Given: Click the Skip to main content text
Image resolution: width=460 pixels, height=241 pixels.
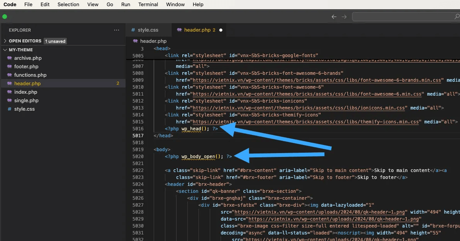Looking at the screenshot, I should click(x=402, y=170).
